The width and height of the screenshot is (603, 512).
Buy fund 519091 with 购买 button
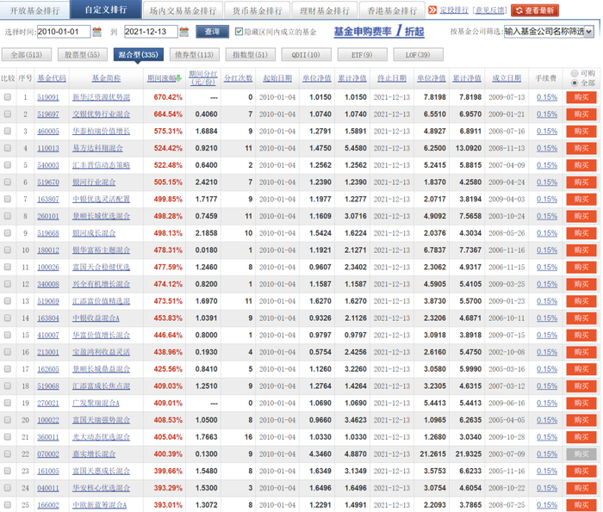[581, 97]
